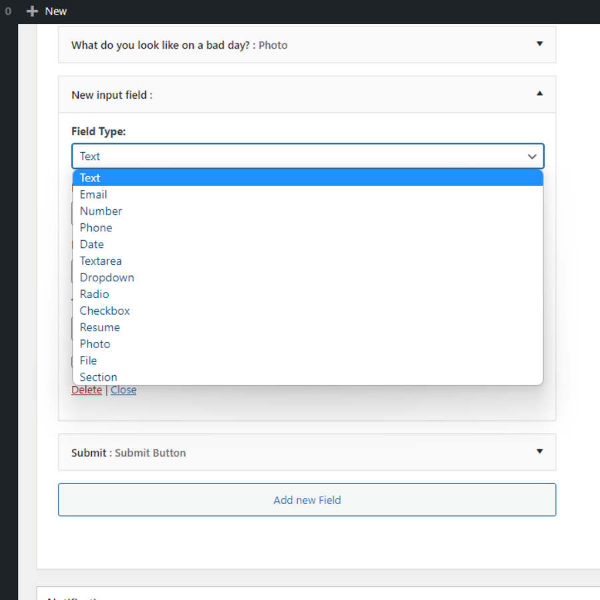This screenshot has width=600, height=600.
Task: Choose the highlighted Text option
Action: [x=307, y=178]
